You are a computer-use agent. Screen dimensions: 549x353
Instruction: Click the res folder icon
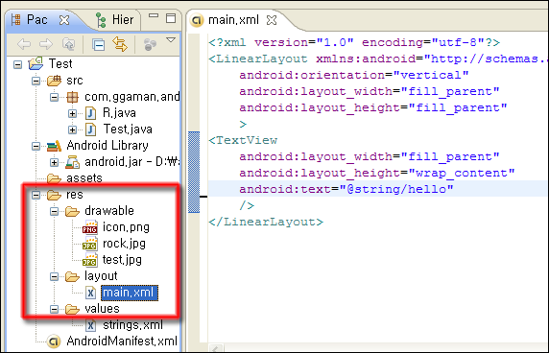55,195
